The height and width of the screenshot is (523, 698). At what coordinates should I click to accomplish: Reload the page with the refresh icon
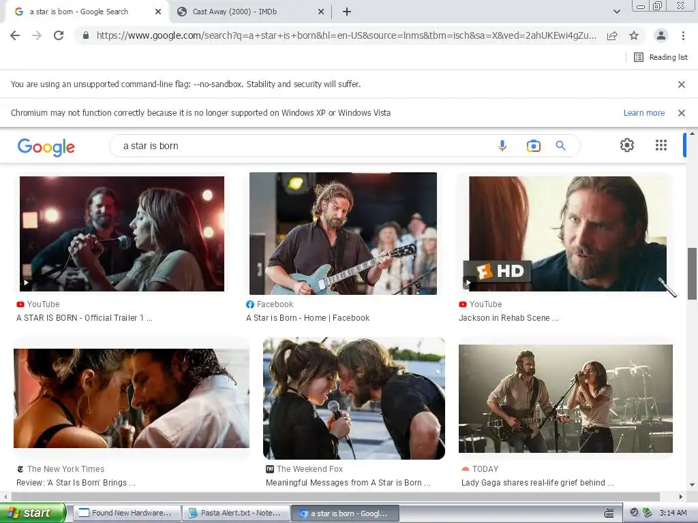coord(59,35)
